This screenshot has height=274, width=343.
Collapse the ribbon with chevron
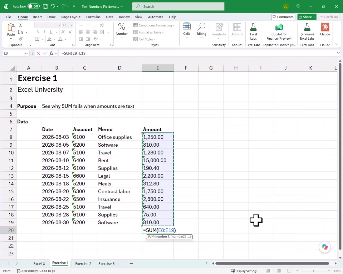coord(337,44)
